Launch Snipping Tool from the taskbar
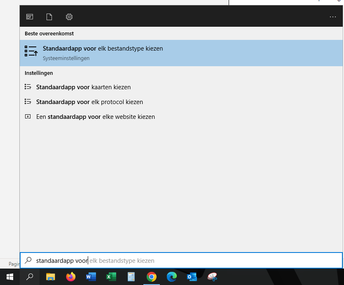 (x=212, y=277)
